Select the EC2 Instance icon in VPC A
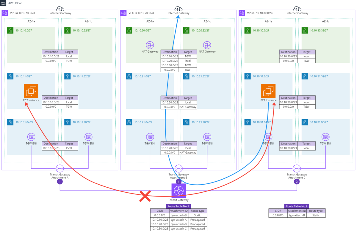 click(31, 91)
